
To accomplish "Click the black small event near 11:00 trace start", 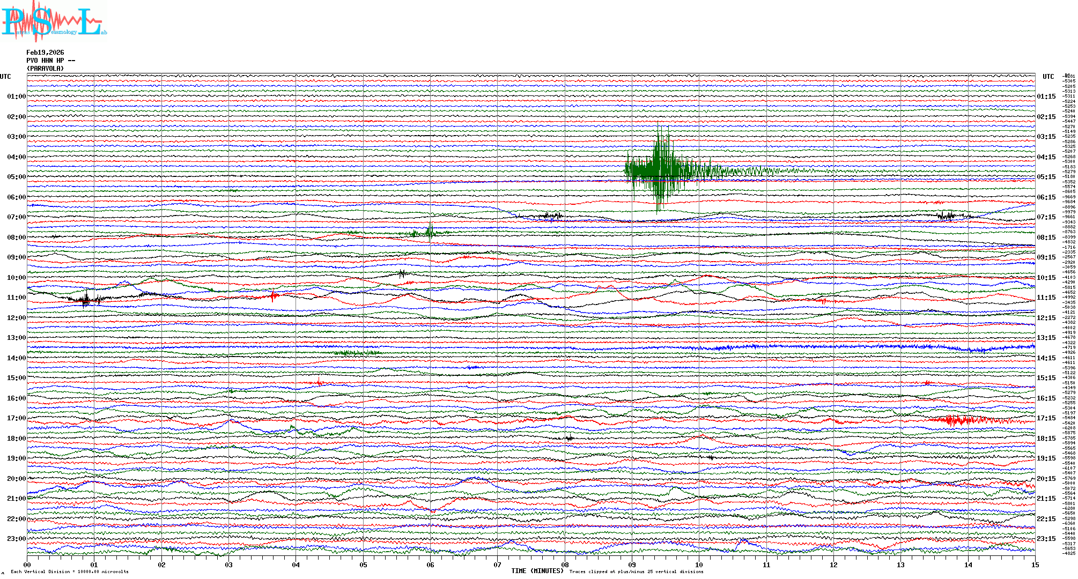I will pyautogui.click(x=86, y=299).
